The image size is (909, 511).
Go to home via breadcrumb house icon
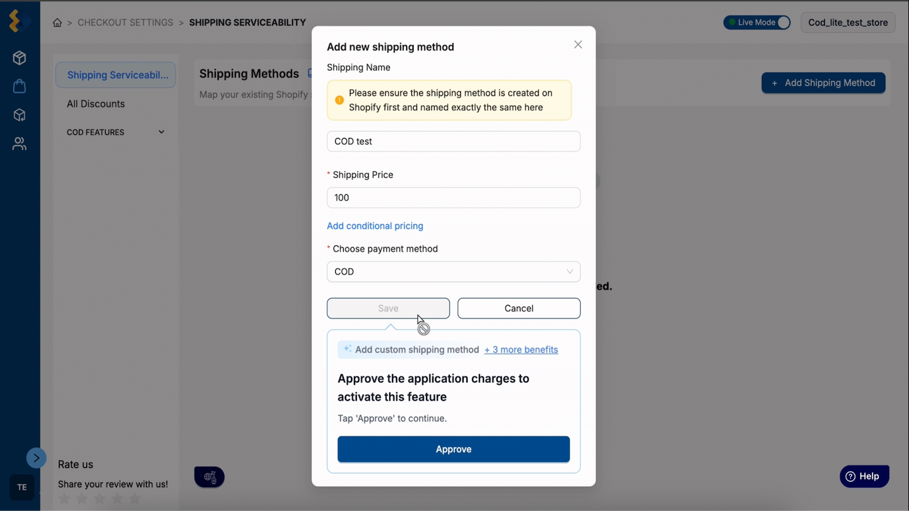[57, 23]
